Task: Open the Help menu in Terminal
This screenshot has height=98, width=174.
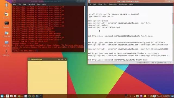Action: (44, 4)
